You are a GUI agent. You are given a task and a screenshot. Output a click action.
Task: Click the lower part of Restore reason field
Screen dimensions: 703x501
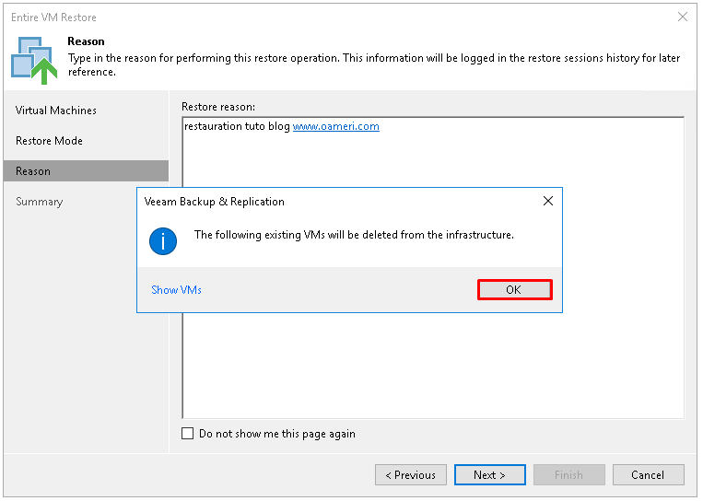(433, 366)
